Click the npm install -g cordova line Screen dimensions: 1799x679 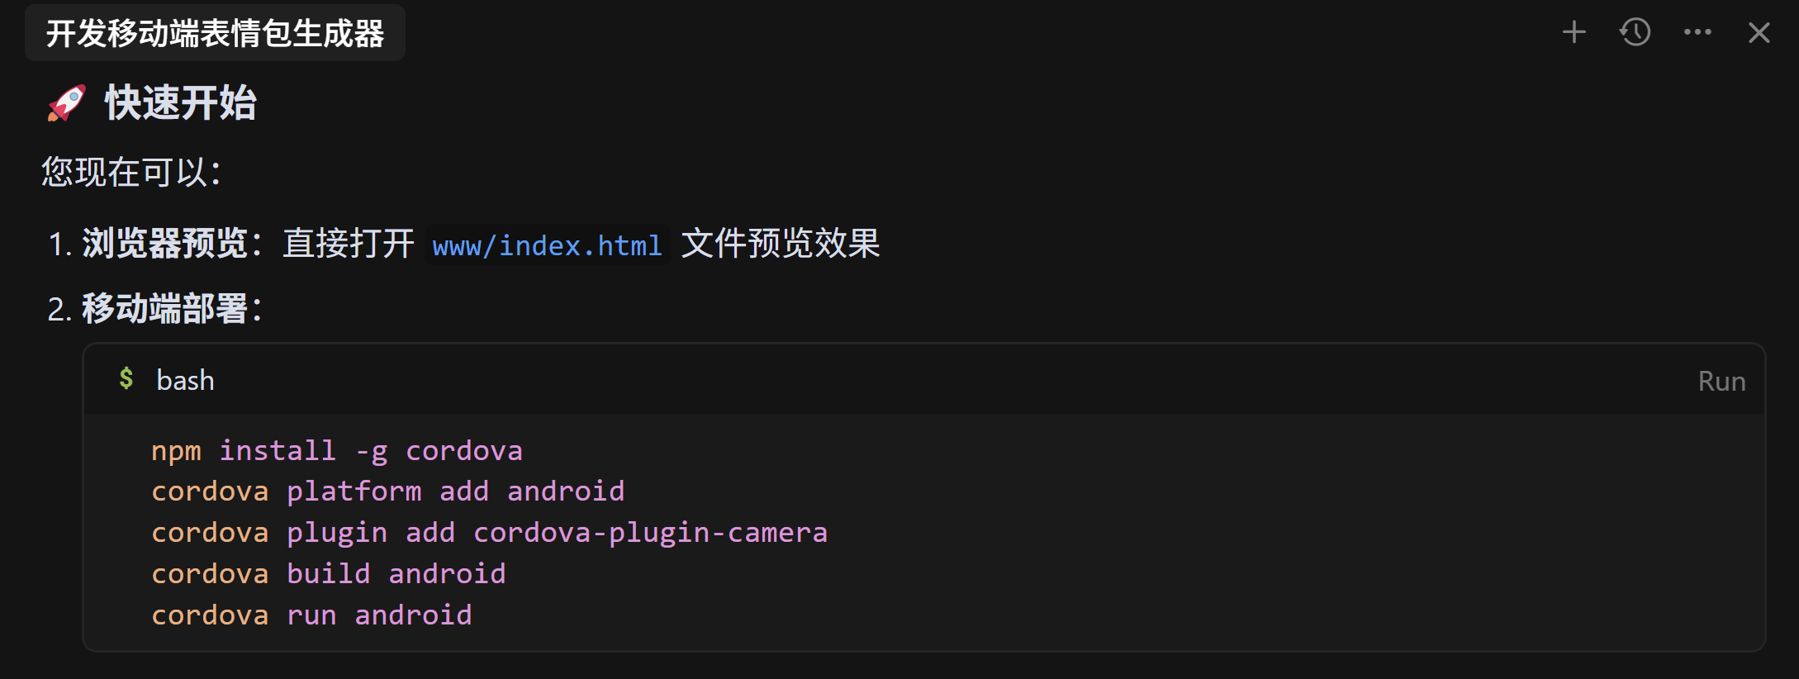(337, 451)
